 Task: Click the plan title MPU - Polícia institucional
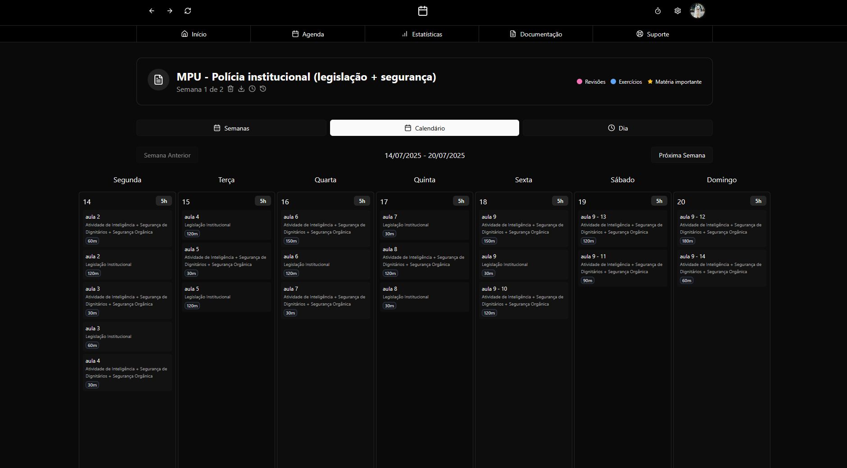click(x=306, y=77)
